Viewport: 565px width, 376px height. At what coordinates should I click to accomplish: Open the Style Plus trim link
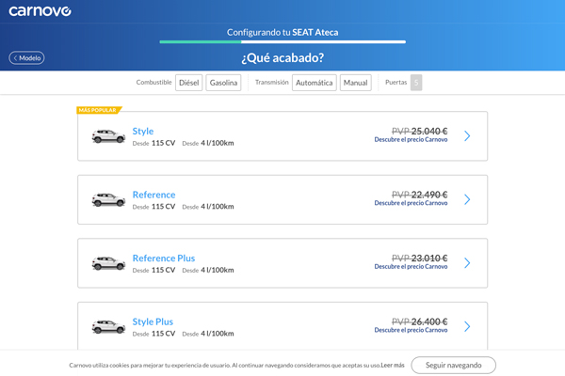pos(153,321)
